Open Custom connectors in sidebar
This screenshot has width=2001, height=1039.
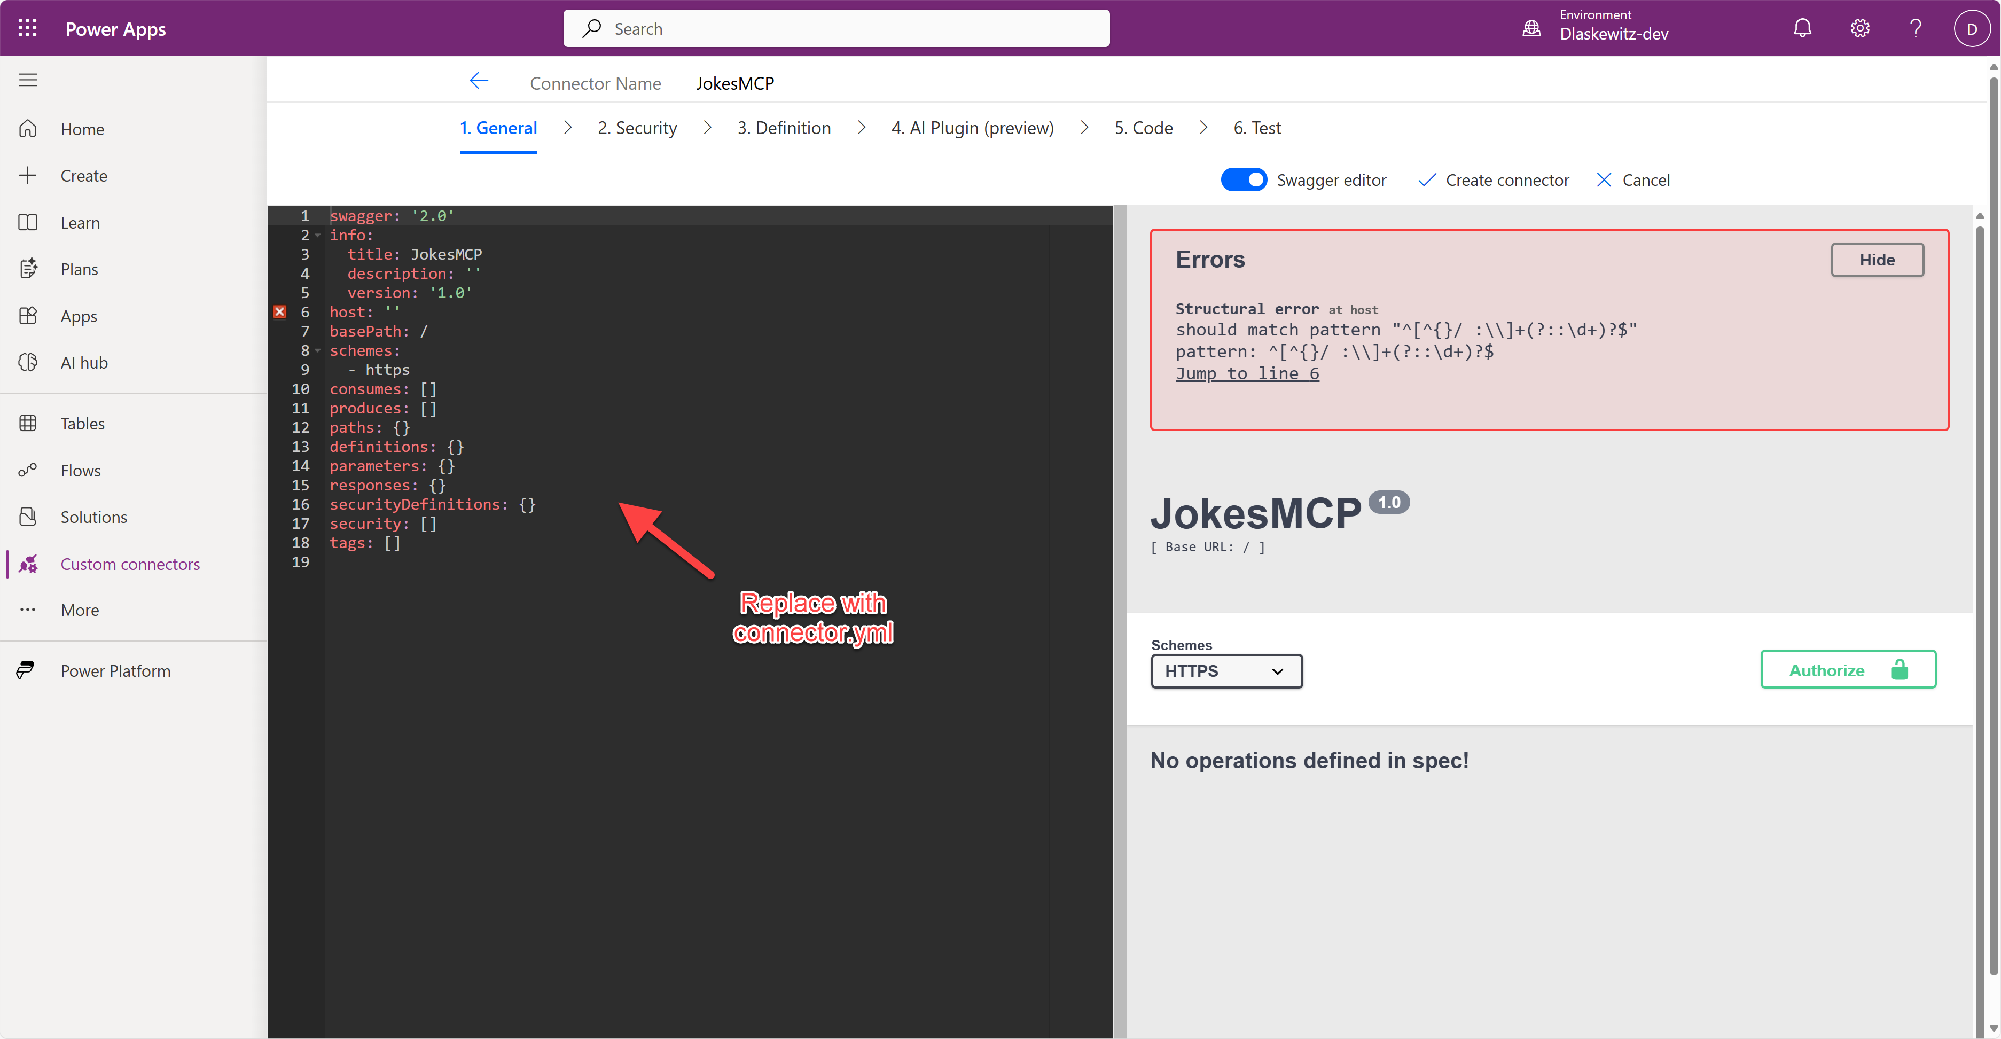click(130, 564)
